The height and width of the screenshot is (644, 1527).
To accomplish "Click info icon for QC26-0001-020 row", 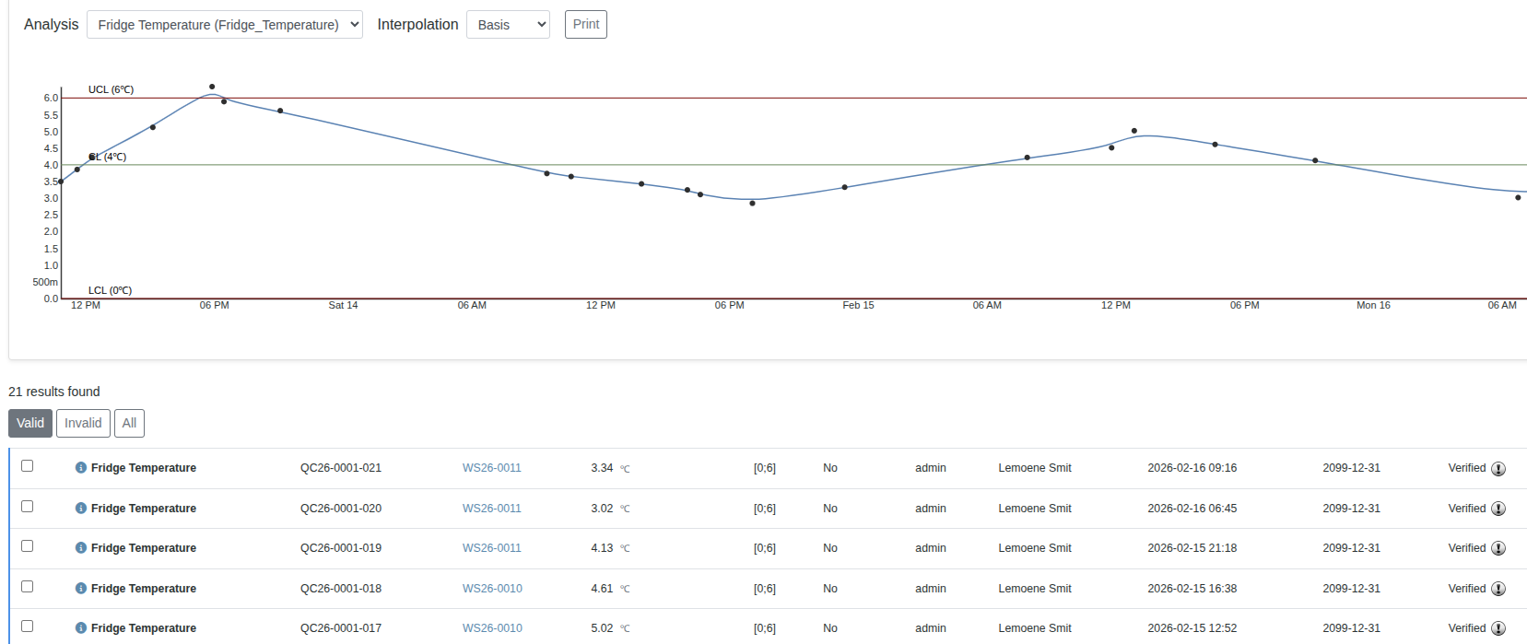I will pyautogui.click(x=81, y=509).
